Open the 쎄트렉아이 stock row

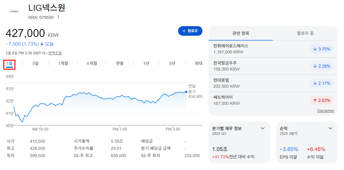coord(273,100)
